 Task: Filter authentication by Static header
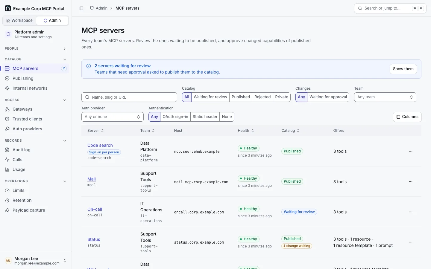[x=205, y=117]
